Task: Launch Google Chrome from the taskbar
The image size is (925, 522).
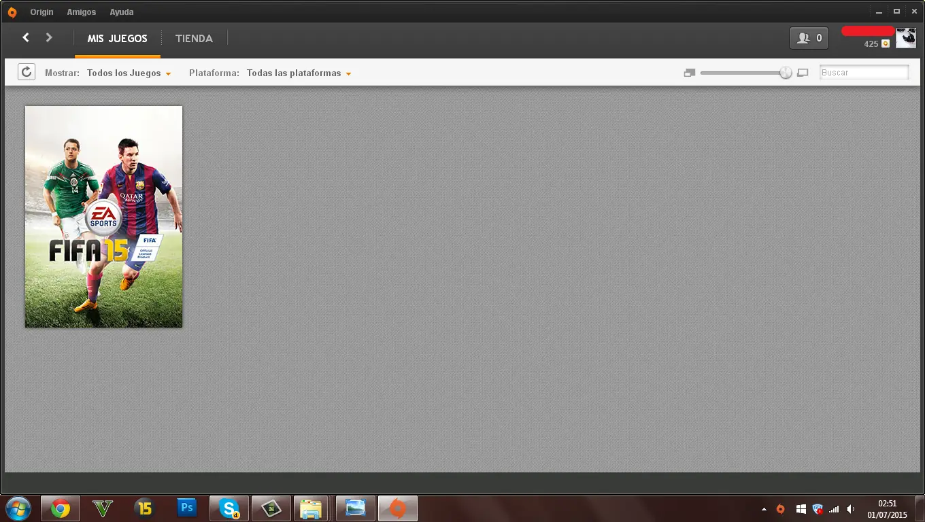Action: coord(61,508)
